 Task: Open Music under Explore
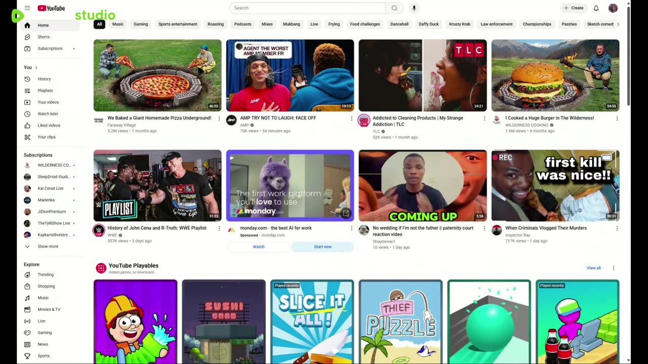51,298
